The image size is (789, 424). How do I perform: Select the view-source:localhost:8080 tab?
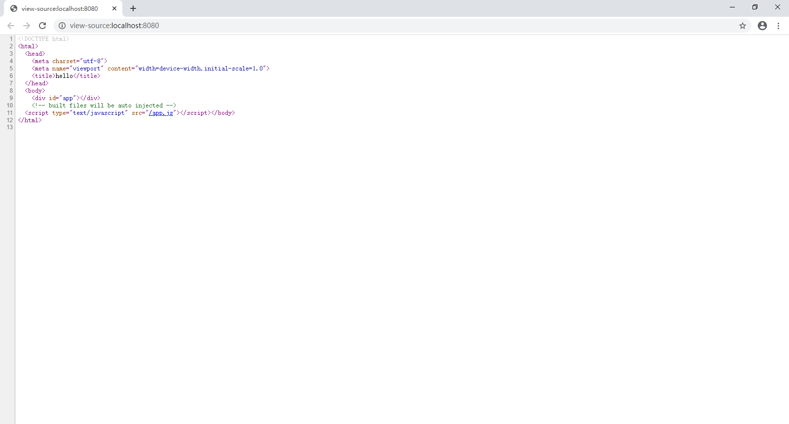63,8
